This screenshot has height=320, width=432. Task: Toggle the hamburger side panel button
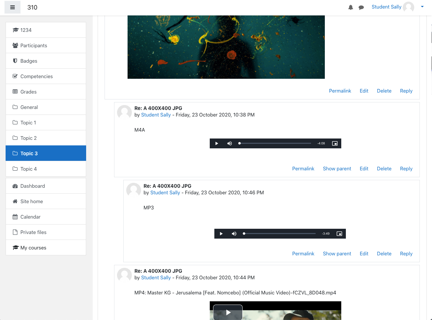[12, 7]
